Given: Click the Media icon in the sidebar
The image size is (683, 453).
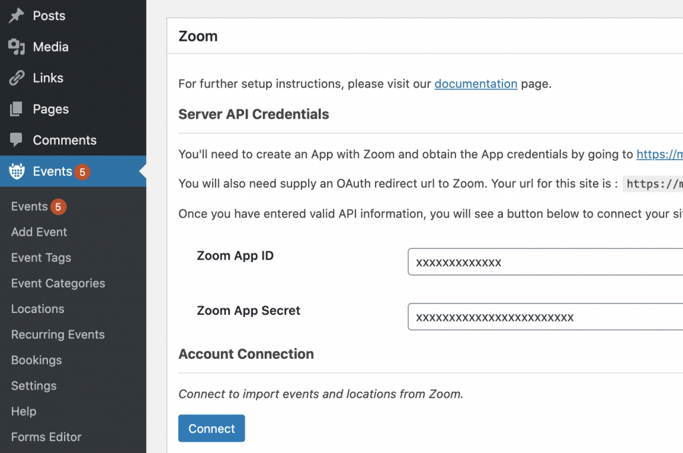Looking at the screenshot, I should click(x=17, y=47).
